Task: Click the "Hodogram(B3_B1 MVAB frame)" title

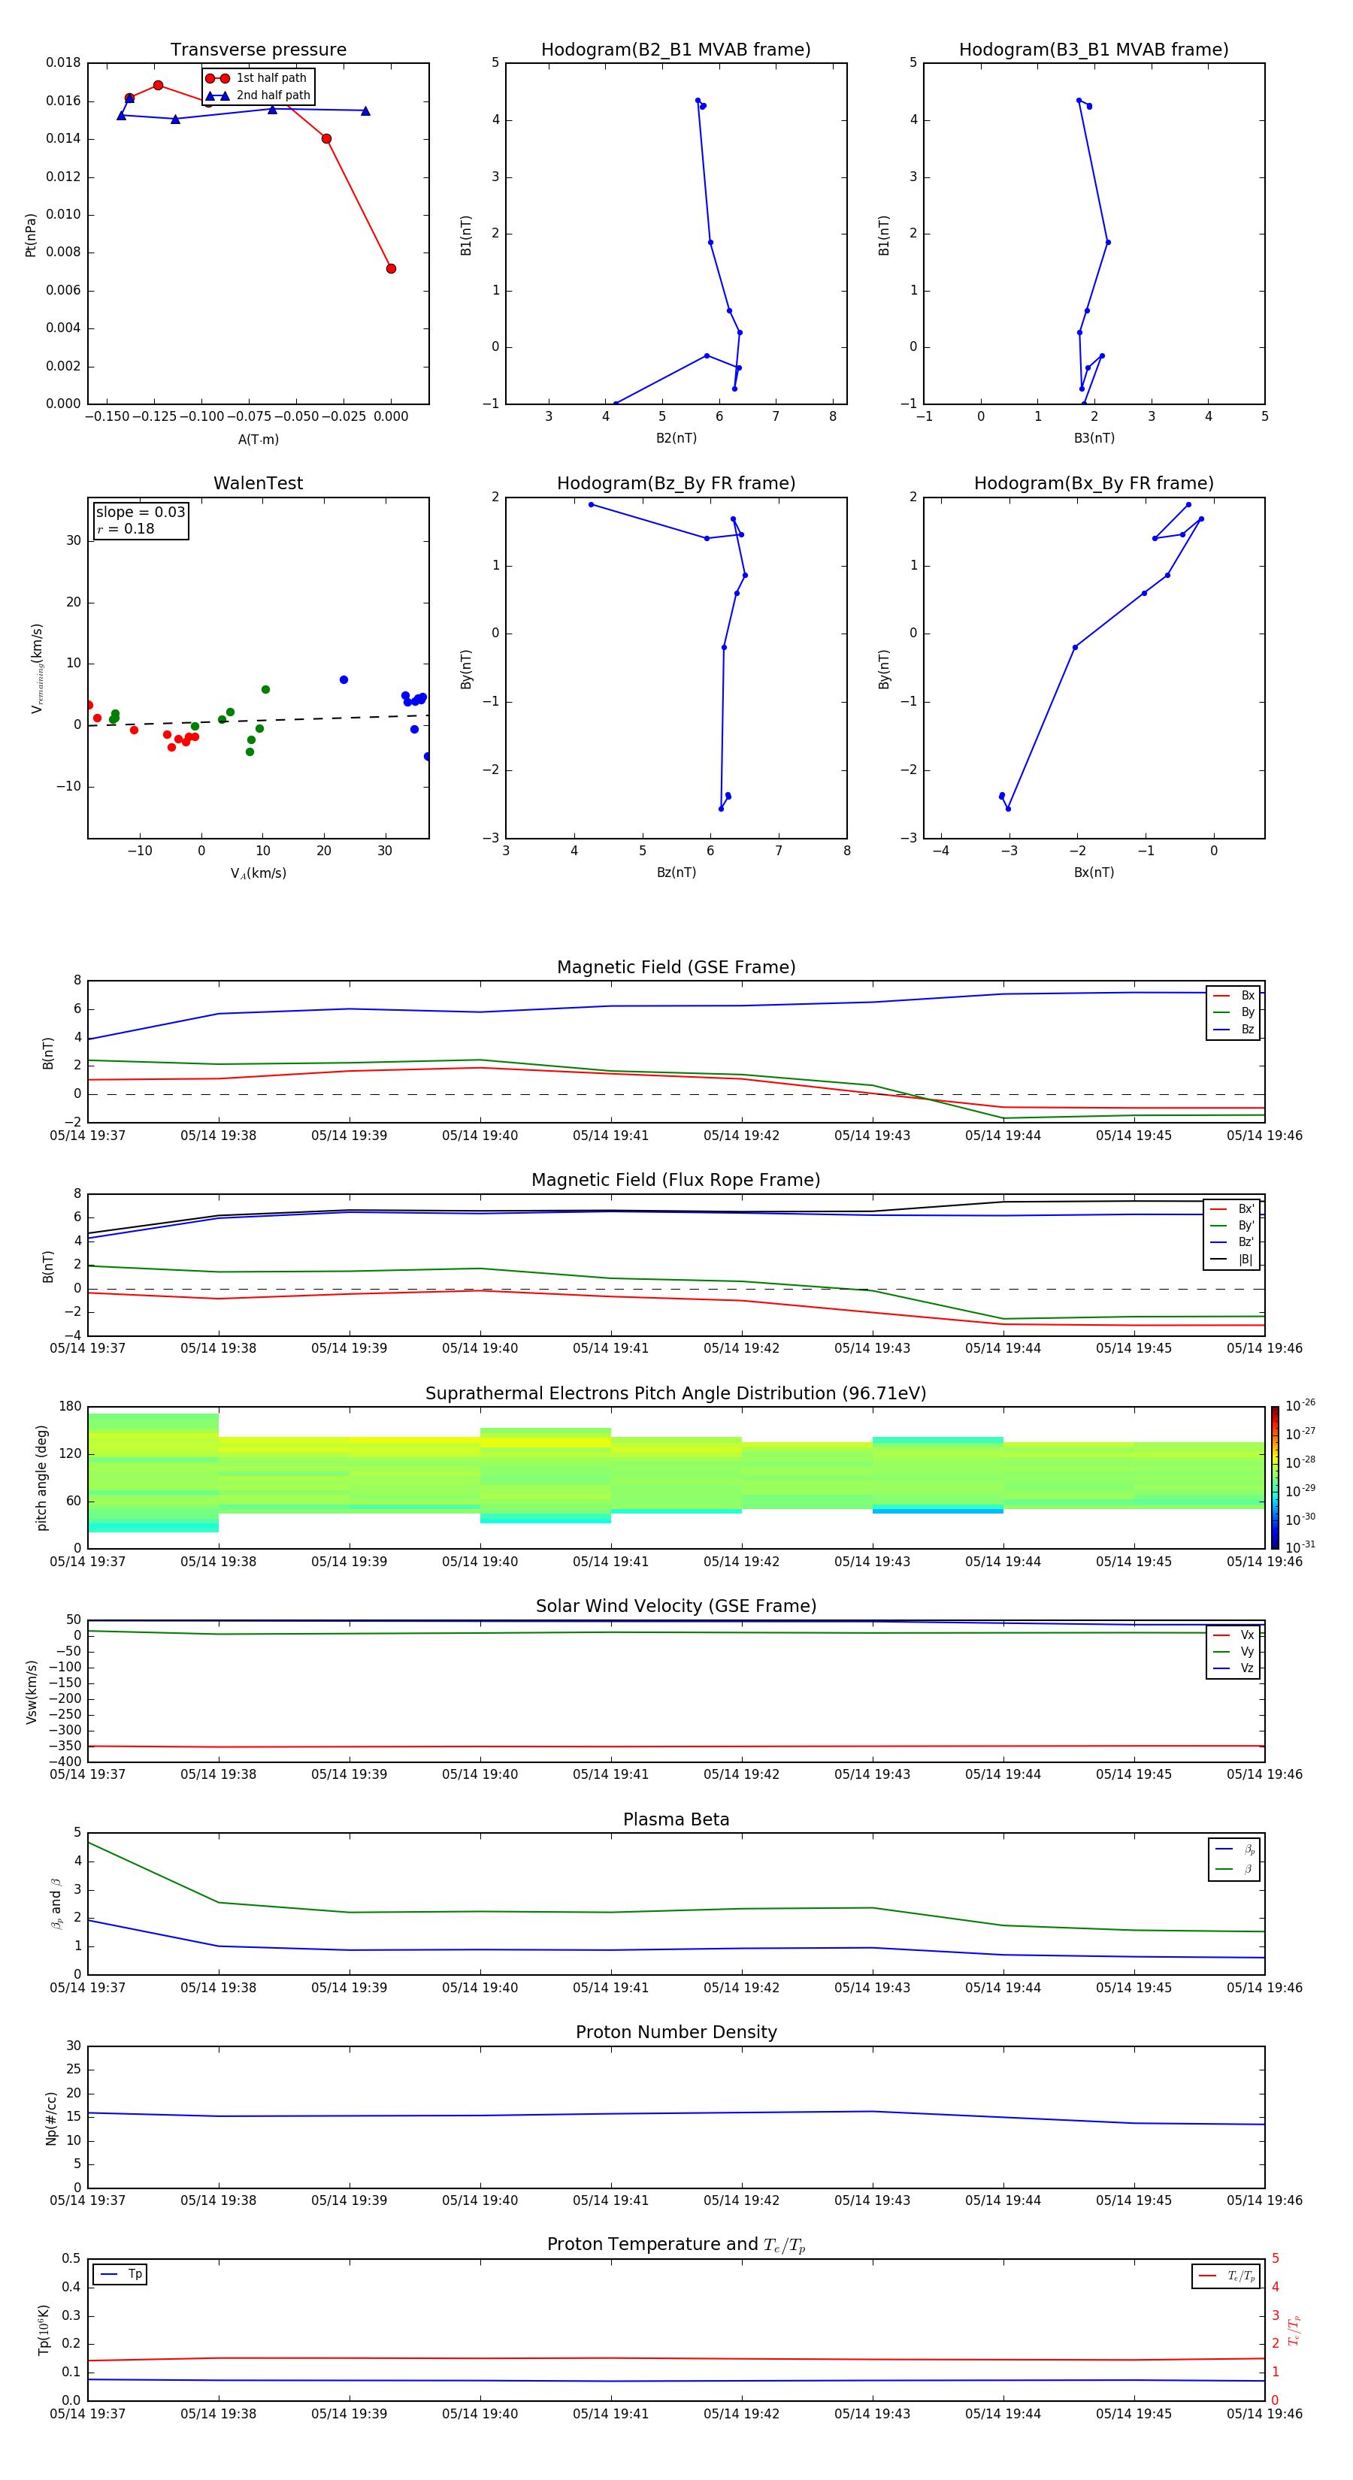Action: 1094,50
